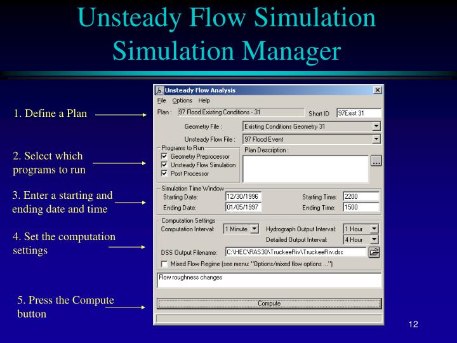Click the Computation Settings group label
This screenshot has width=457, height=343.
point(189,220)
